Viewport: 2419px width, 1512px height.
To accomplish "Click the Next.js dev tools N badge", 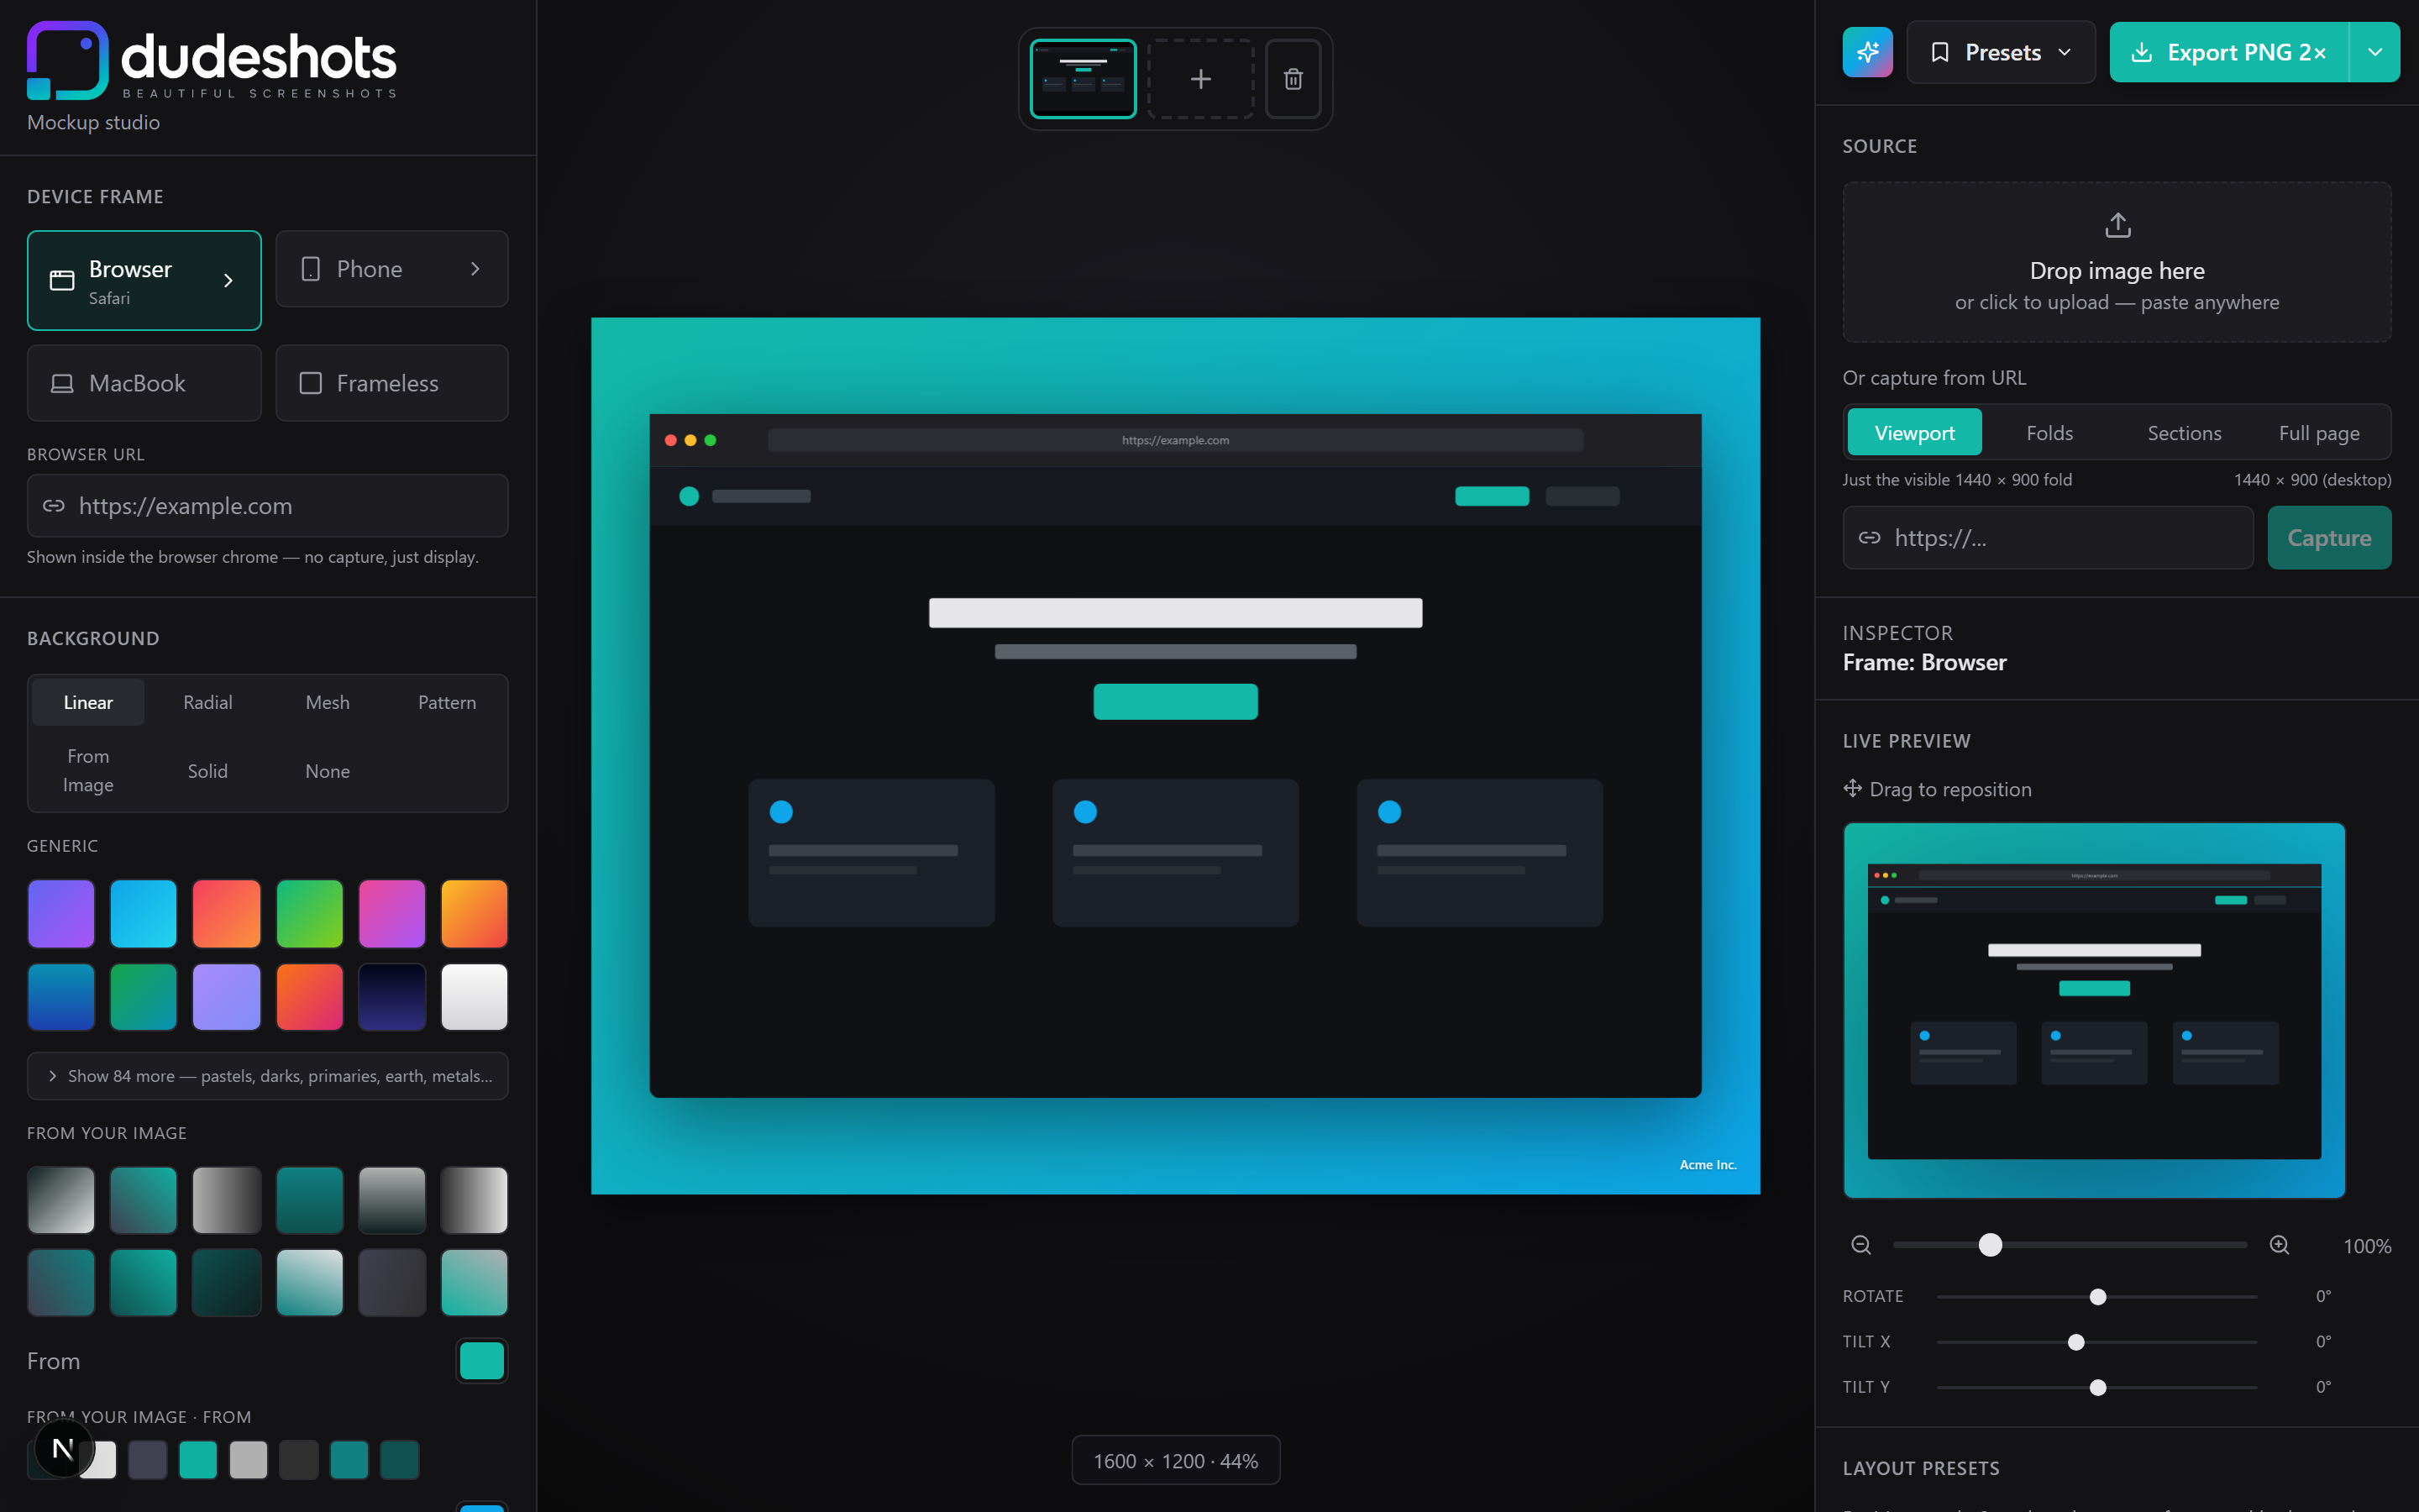I will [x=63, y=1448].
